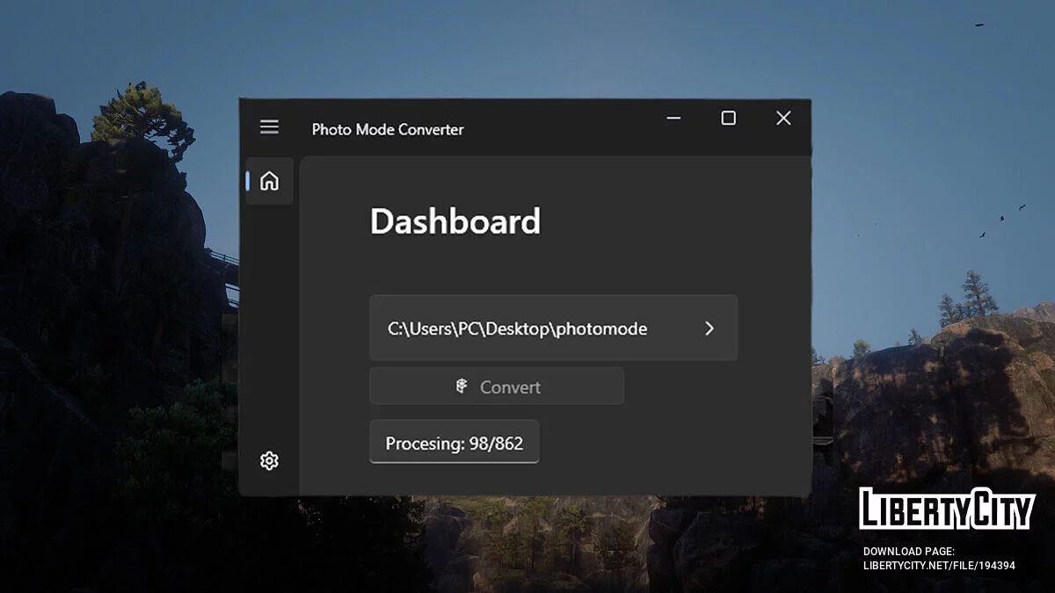
Task: Toggle the Settings page via the gear
Action: click(269, 460)
